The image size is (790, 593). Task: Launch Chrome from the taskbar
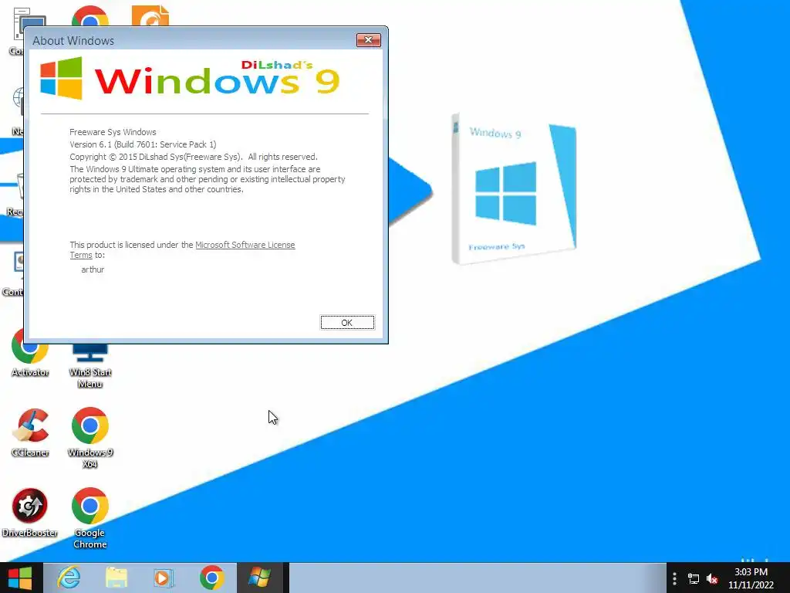[211, 578]
